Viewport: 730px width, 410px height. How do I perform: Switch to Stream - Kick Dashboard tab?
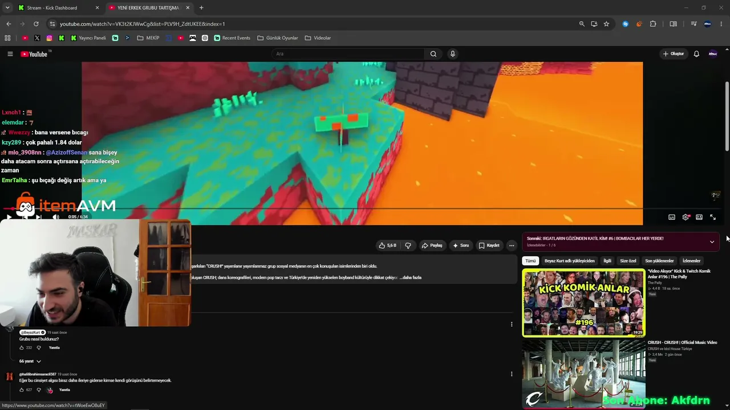pyautogui.click(x=58, y=8)
